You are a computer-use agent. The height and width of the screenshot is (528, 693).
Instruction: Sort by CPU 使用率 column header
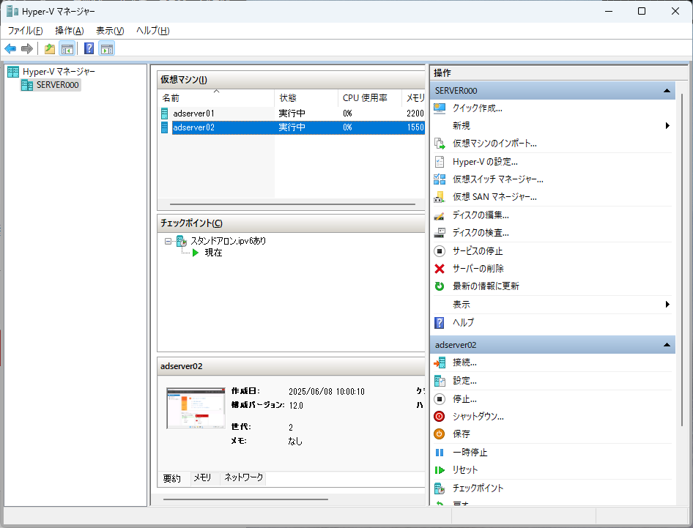(x=370, y=98)
